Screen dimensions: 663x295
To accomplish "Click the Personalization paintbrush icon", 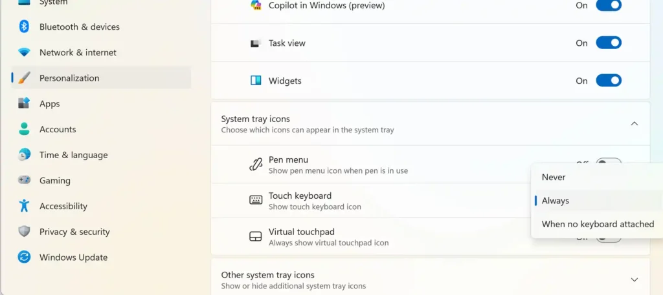I will [x=24, y=78].
